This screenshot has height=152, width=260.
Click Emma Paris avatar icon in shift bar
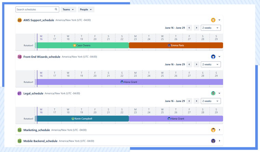click(169, 45)
